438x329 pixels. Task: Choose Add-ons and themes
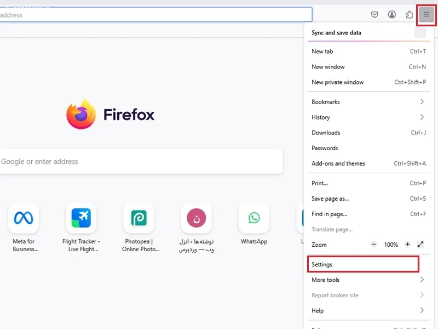tap(338, 163)
